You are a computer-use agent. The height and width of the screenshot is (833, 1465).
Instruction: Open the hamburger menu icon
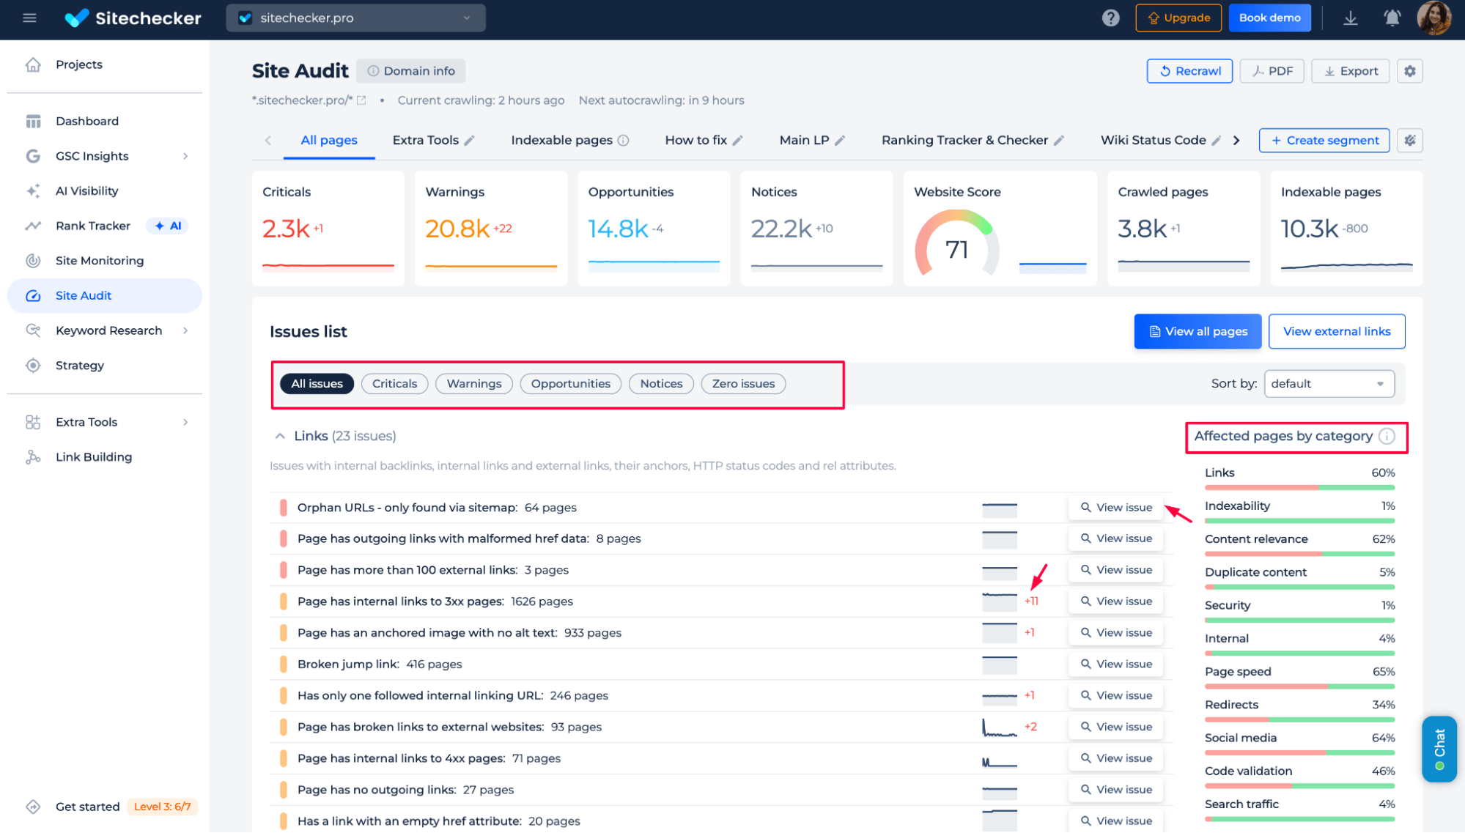[29, 18]
